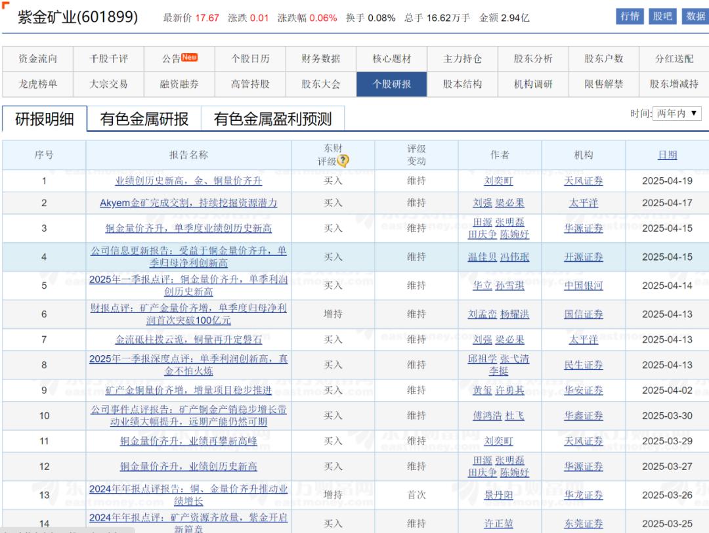This screenshot has height=533, width=709.
Task: Open the 分红送配 tab
Action: (674, 59)
